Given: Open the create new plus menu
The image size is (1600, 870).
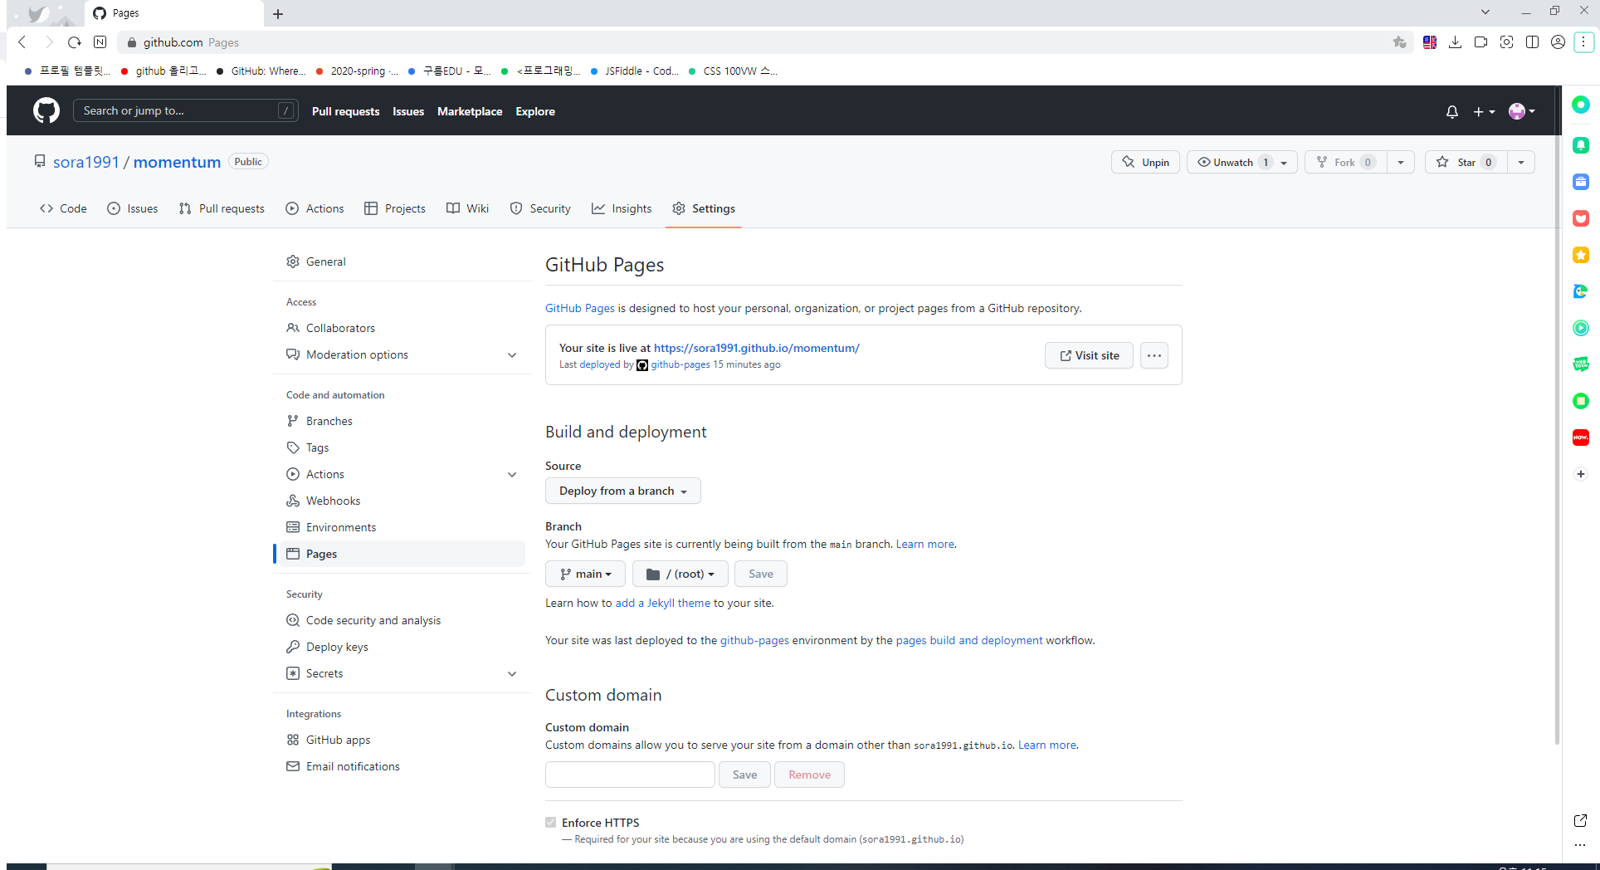Looking at the screenshot, I should tap(1484, 111).
